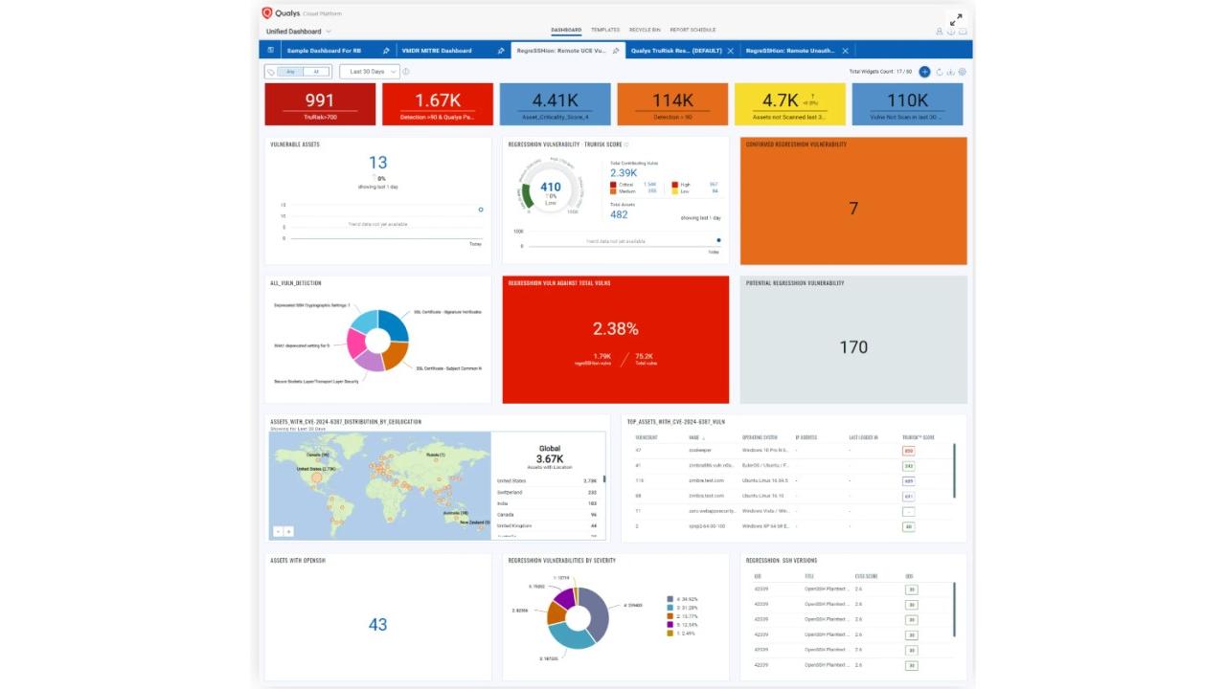1226x689 pixels.
Task: Open the Unified Dashboard dropdown
Action: 299,32
